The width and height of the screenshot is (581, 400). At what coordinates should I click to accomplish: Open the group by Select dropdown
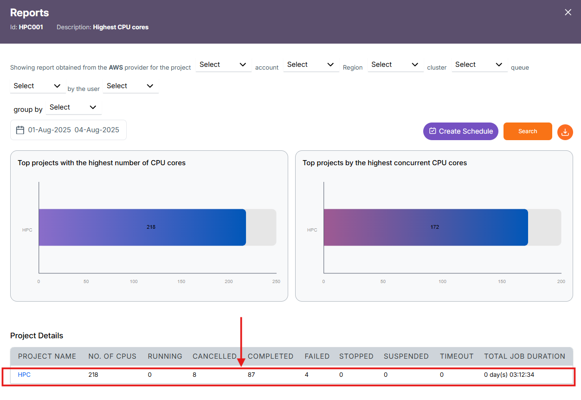[73, 108]
